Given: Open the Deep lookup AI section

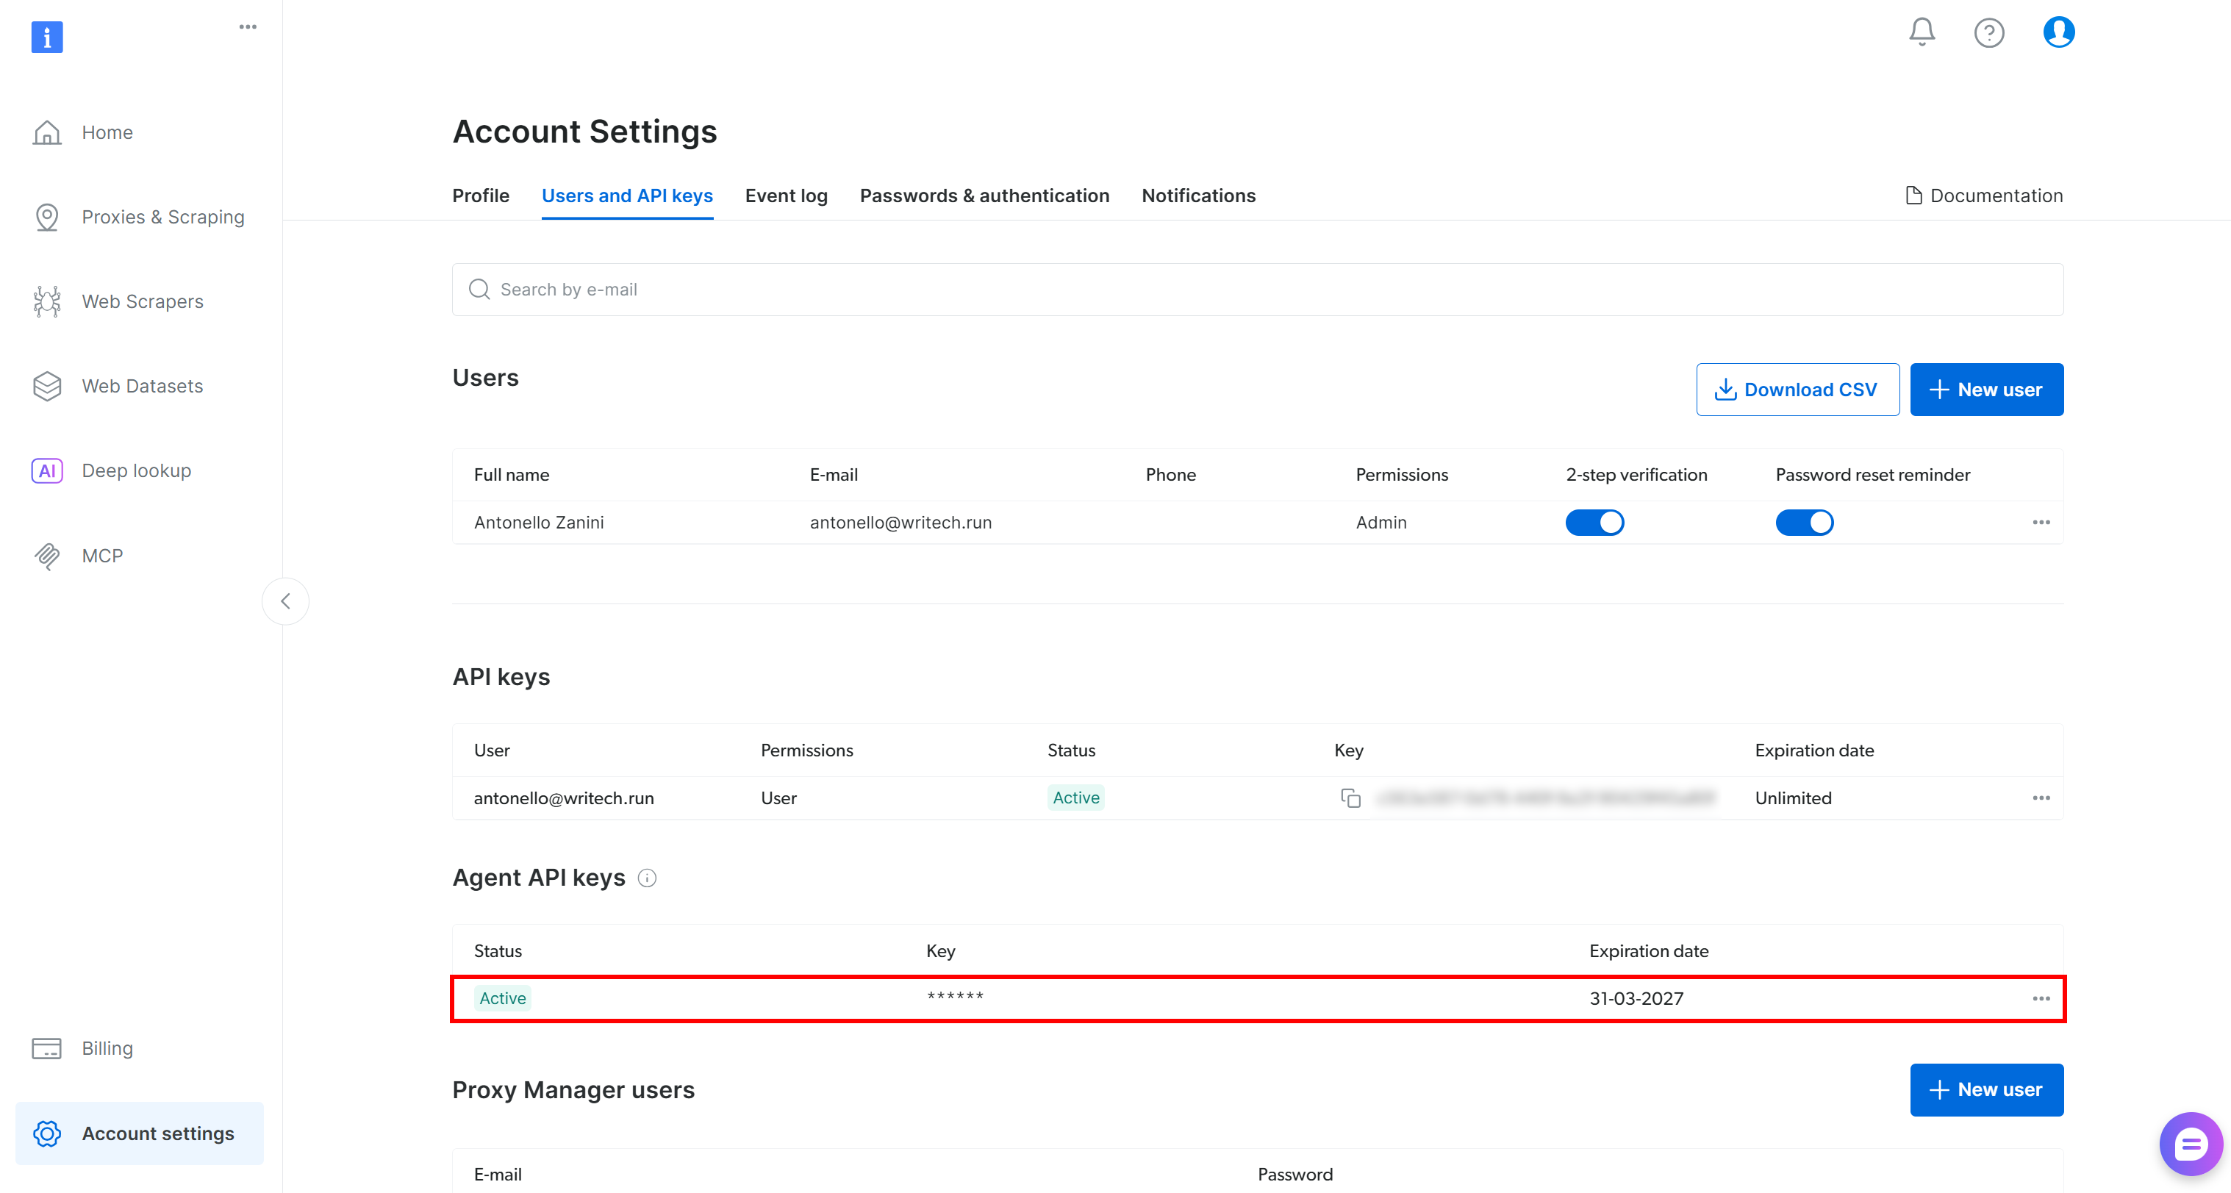Looking at the screenshot, I should 47,470.
